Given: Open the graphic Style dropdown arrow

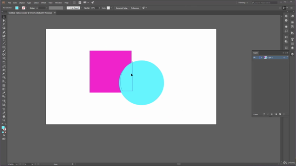Looking at the screenshot, I should (111, 8).
